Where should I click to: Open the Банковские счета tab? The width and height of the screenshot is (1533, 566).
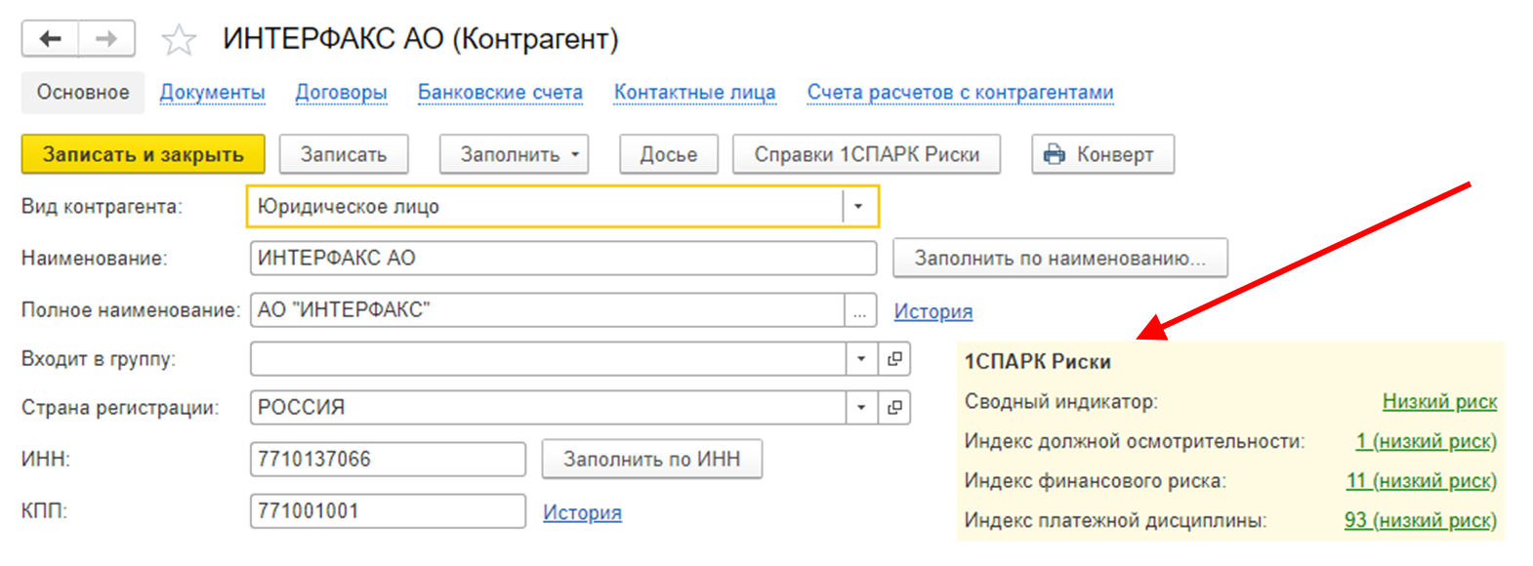coord(500,93)
